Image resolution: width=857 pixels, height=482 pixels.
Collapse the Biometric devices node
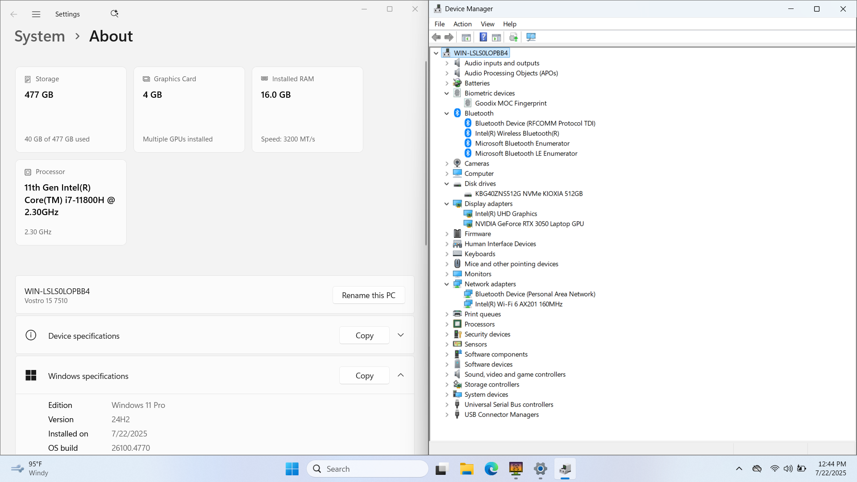pyautogui.click(x=447, y=93)
